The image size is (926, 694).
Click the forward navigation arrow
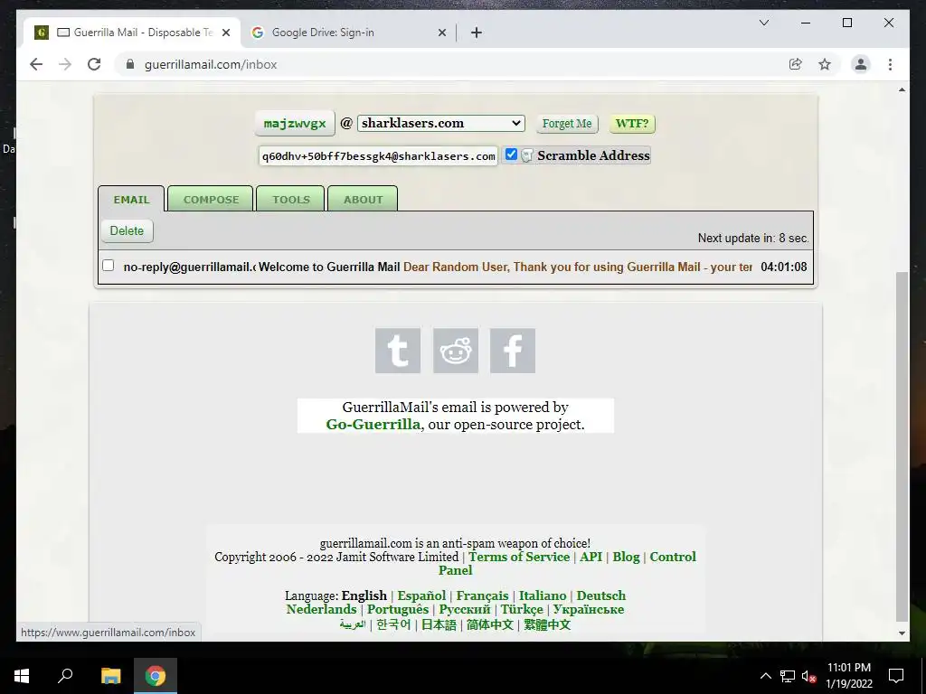(65, 64)
